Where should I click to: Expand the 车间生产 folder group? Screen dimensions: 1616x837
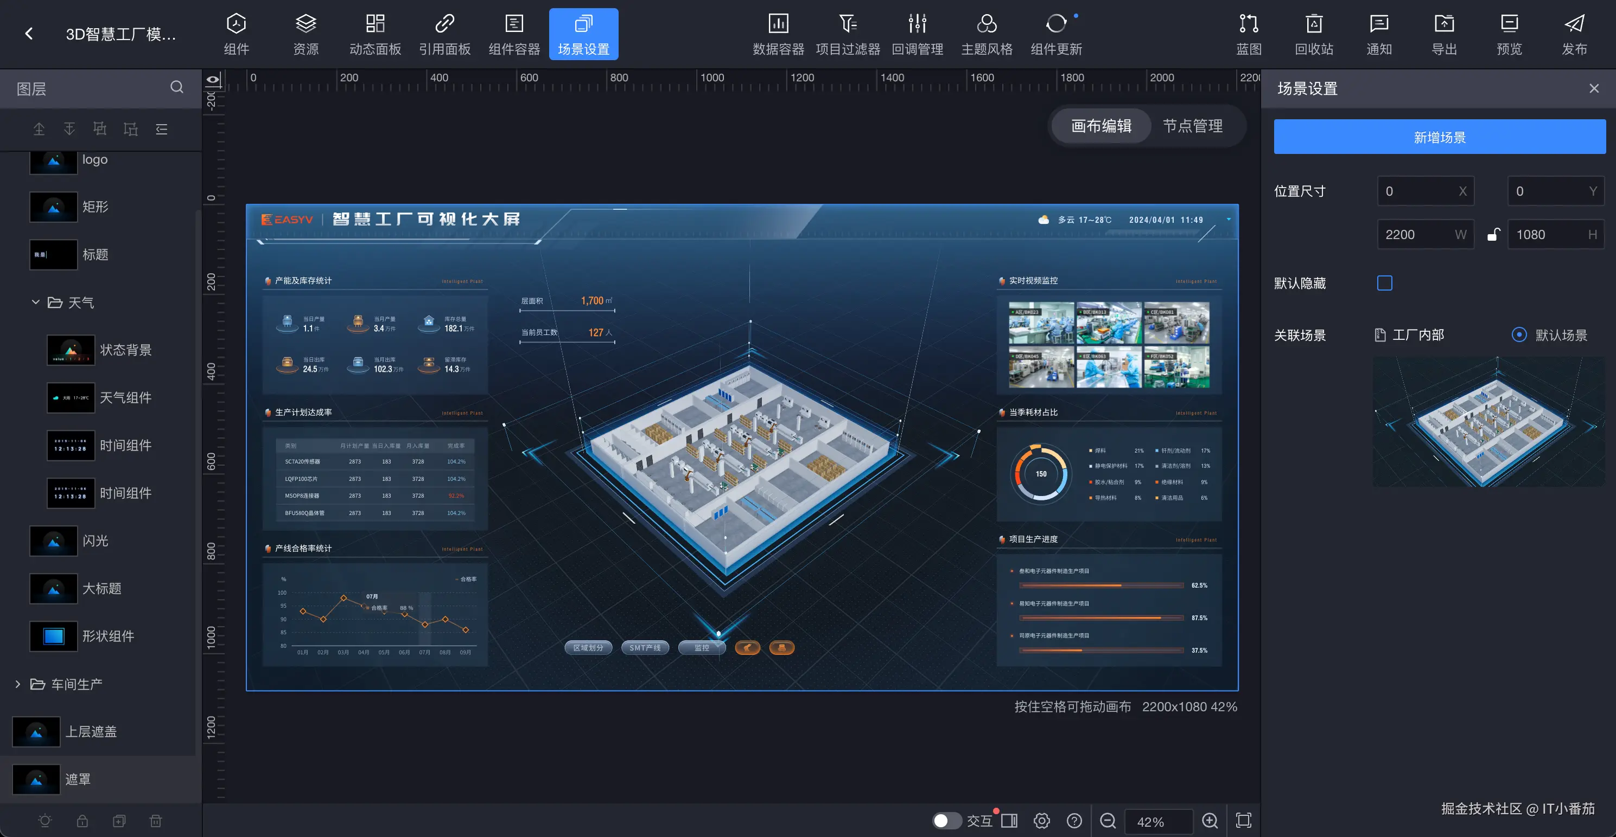point(17,684)
